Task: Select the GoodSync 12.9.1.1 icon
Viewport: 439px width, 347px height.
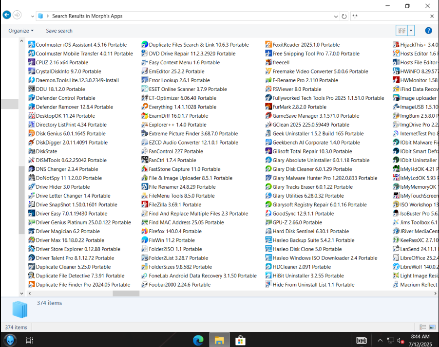Action: pyautogui.click(x=268, y=213)
